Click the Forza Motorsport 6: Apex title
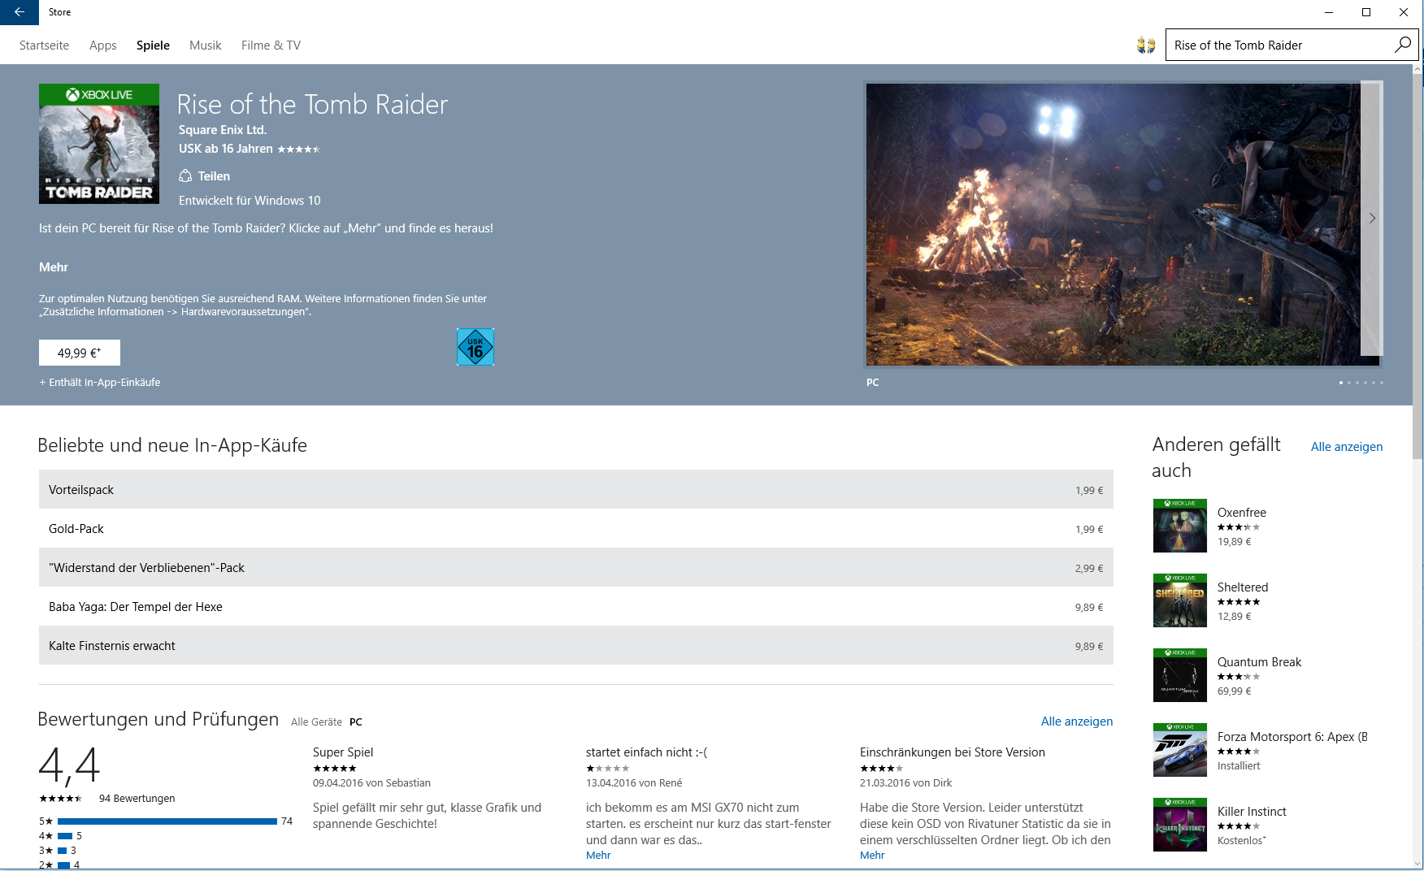This screenshot has height=871, width=1424. [1292, 737]
